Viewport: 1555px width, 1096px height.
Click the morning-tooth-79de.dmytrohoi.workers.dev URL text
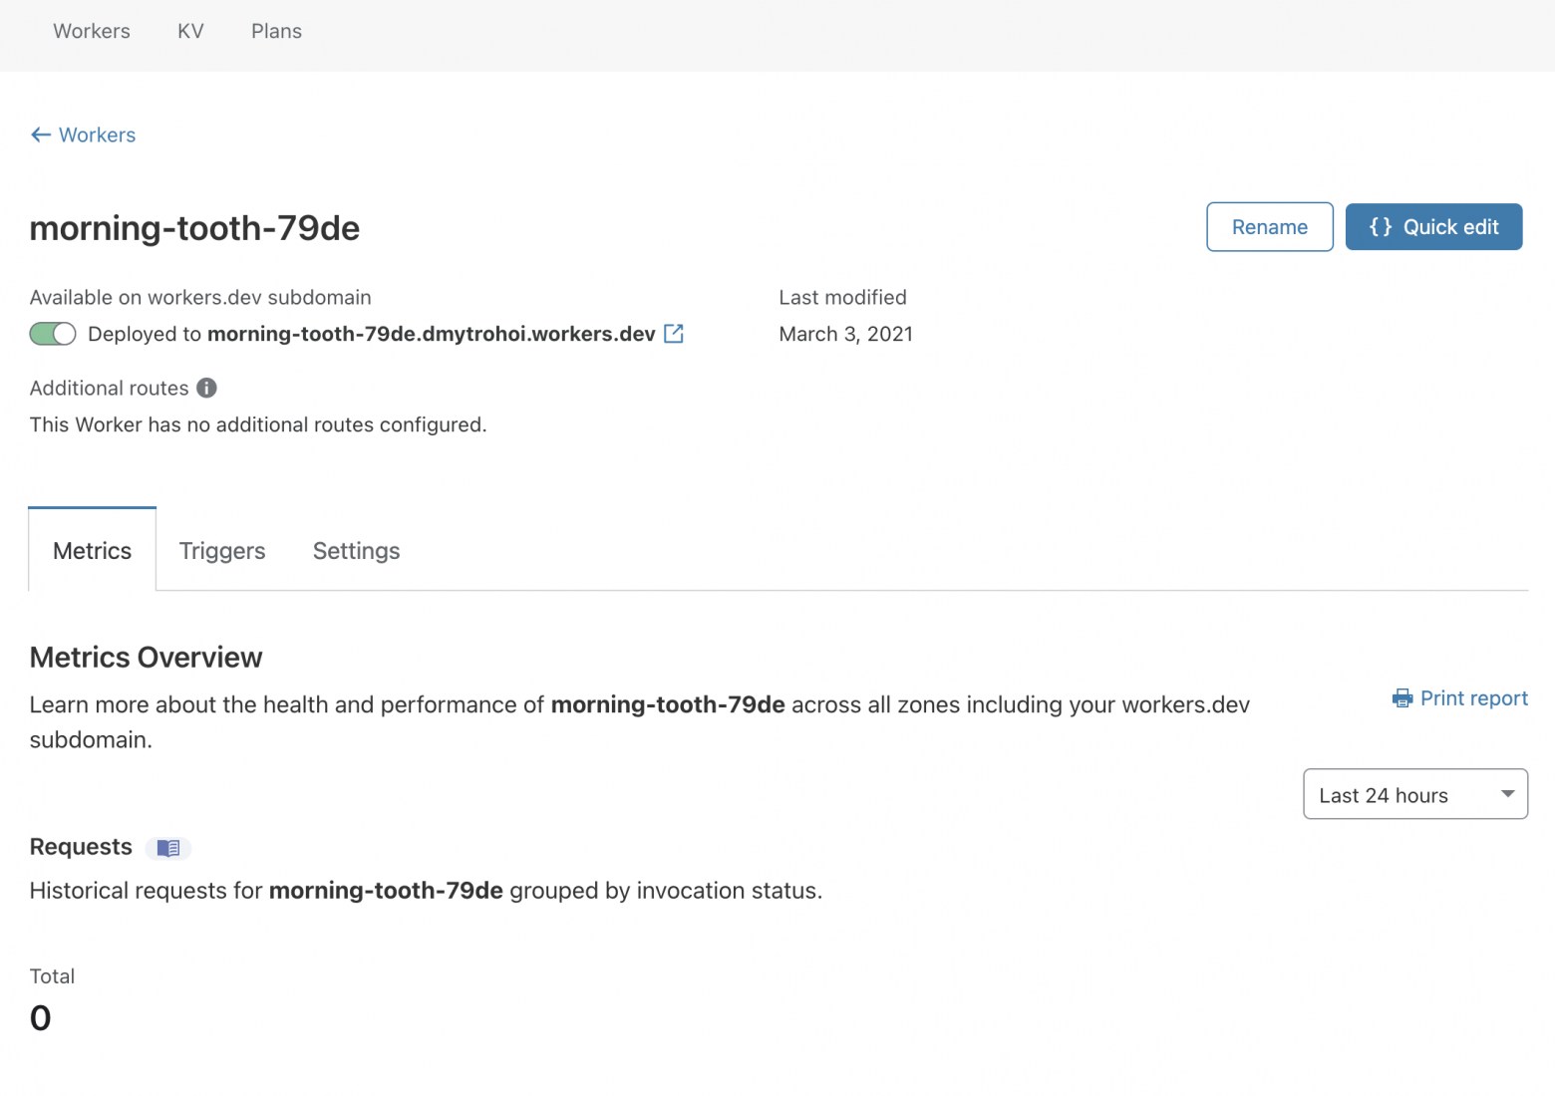coord(432,334)
